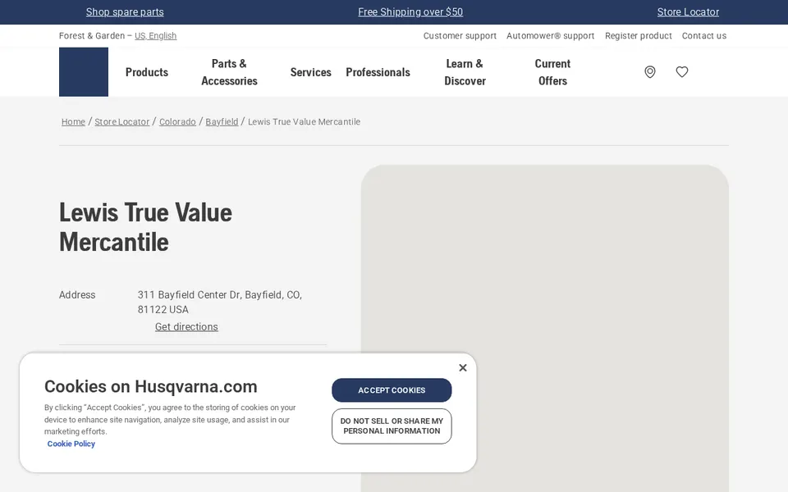This screenshot has width=788, height=492.
Task: Click Store Locator breadcrumb
Action: [122, 121]
